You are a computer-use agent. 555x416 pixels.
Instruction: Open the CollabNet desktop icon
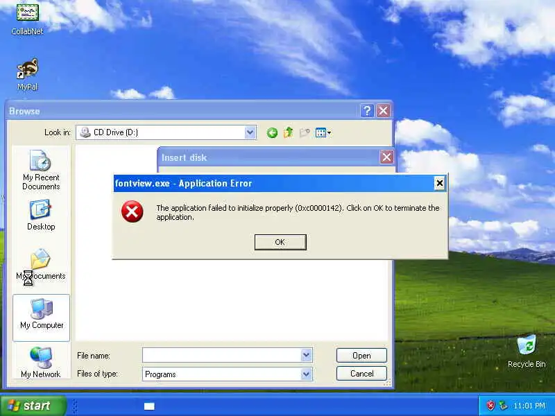pos(27,18)
